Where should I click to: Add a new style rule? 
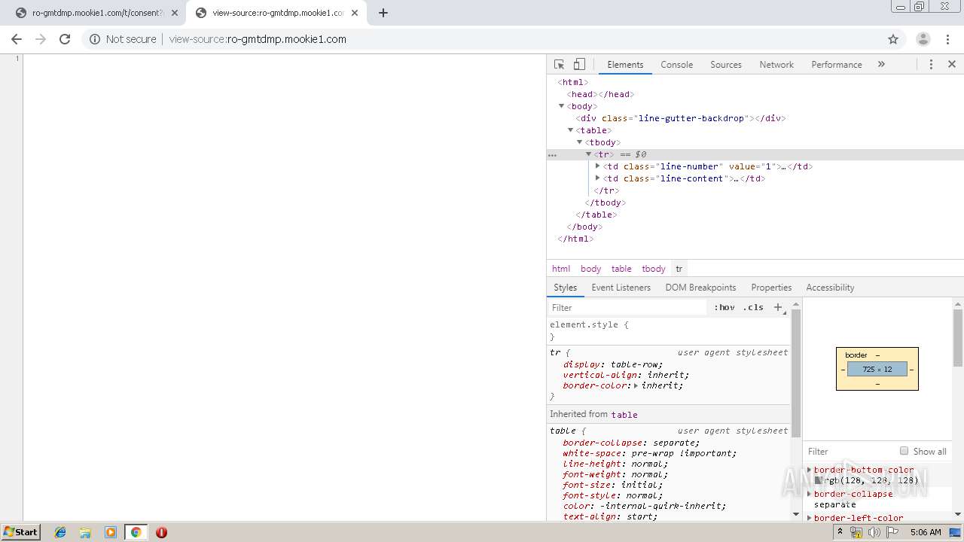(778, 307)
